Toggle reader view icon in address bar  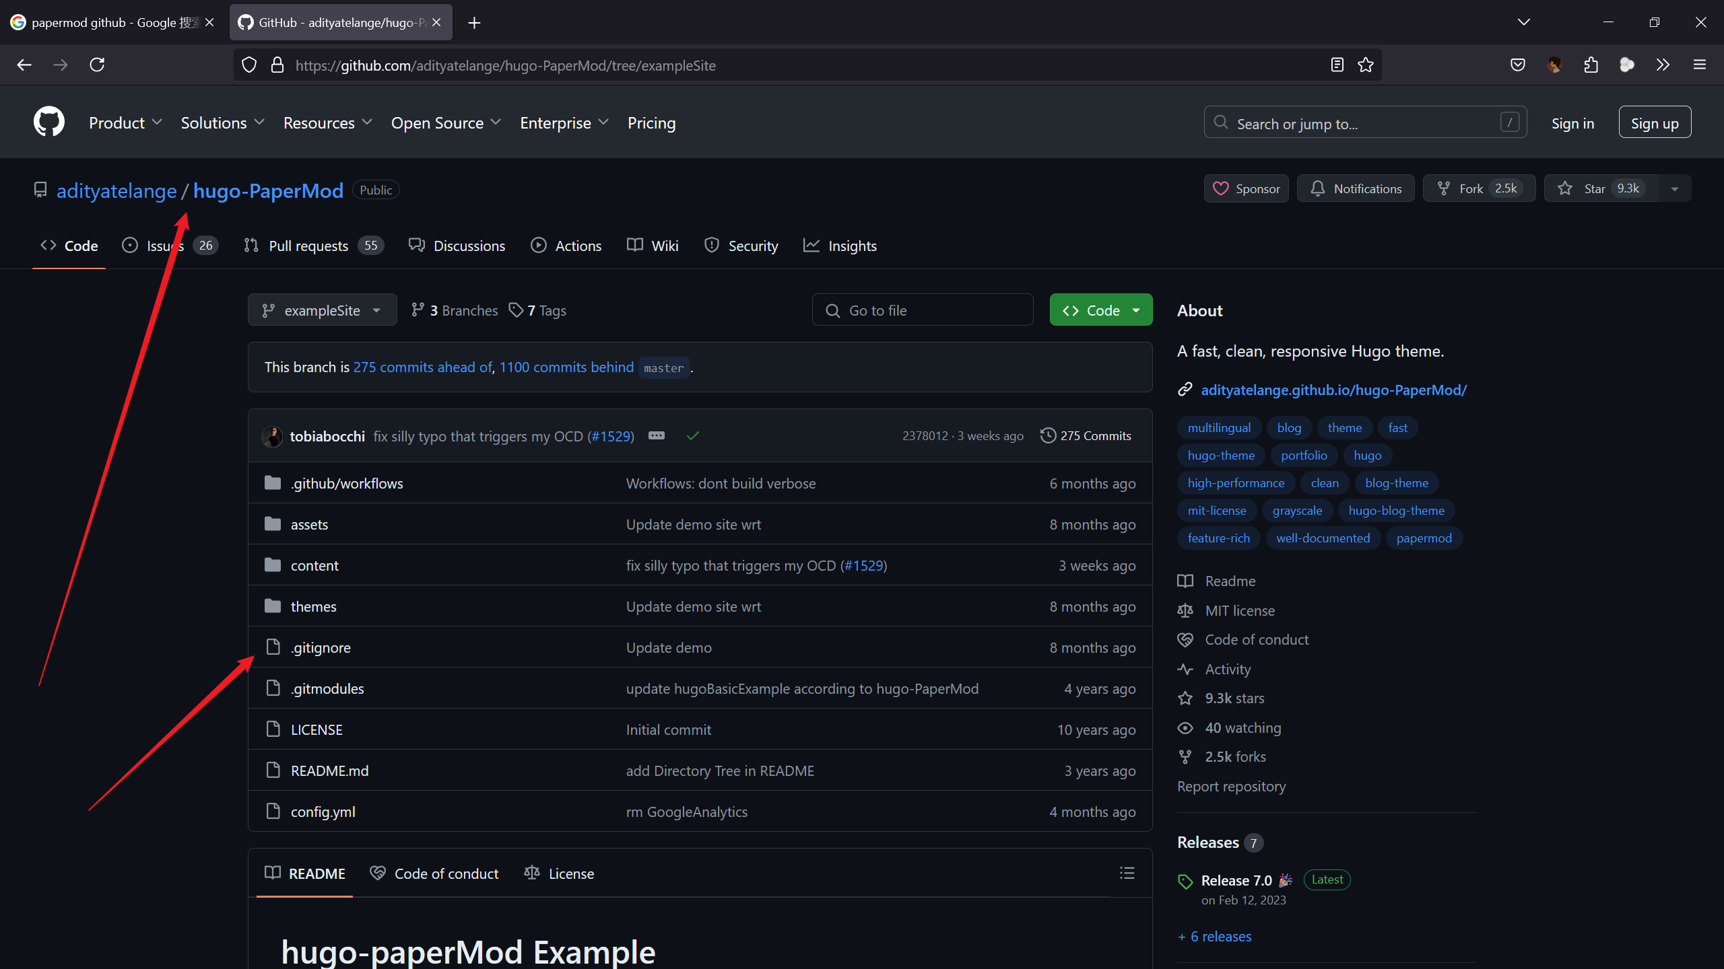pos(1337,65)
